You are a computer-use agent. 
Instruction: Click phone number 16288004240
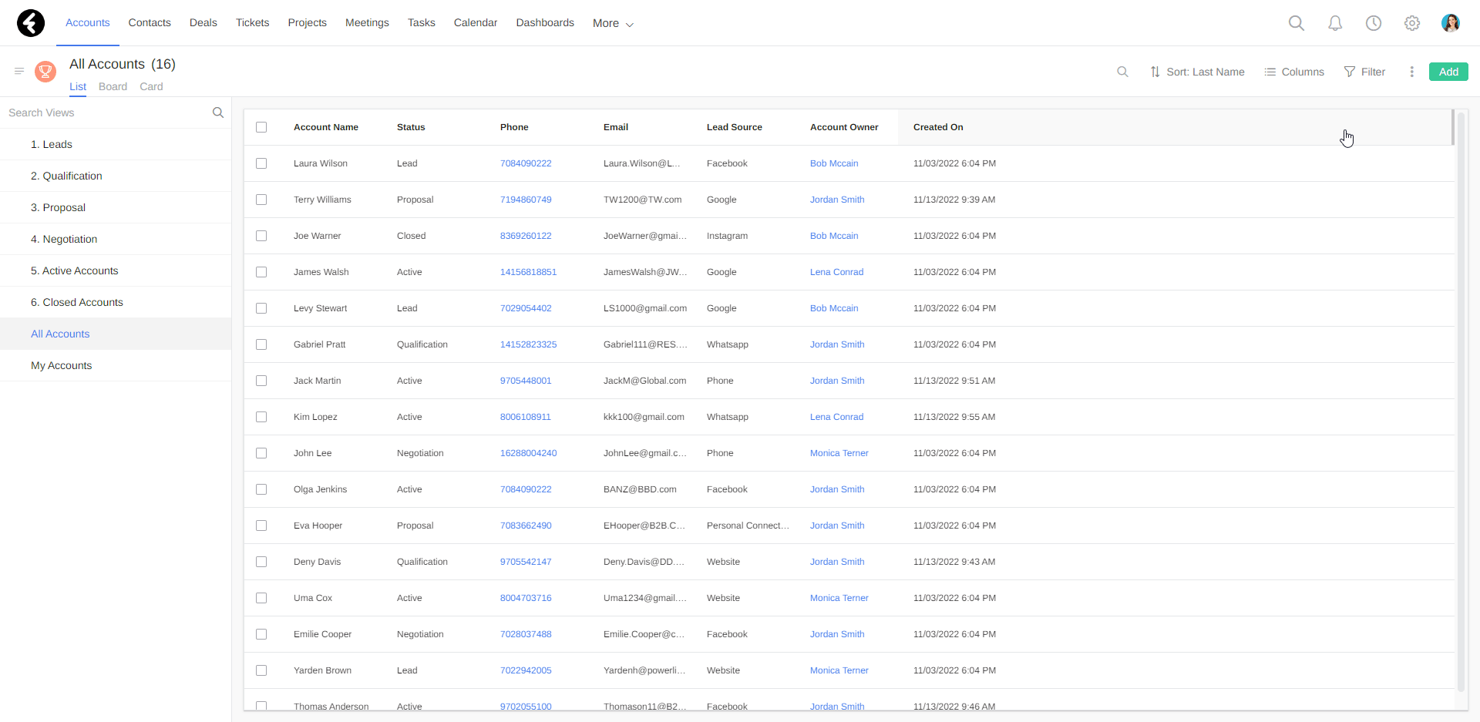pyautogui.click(x=528, y=453)
